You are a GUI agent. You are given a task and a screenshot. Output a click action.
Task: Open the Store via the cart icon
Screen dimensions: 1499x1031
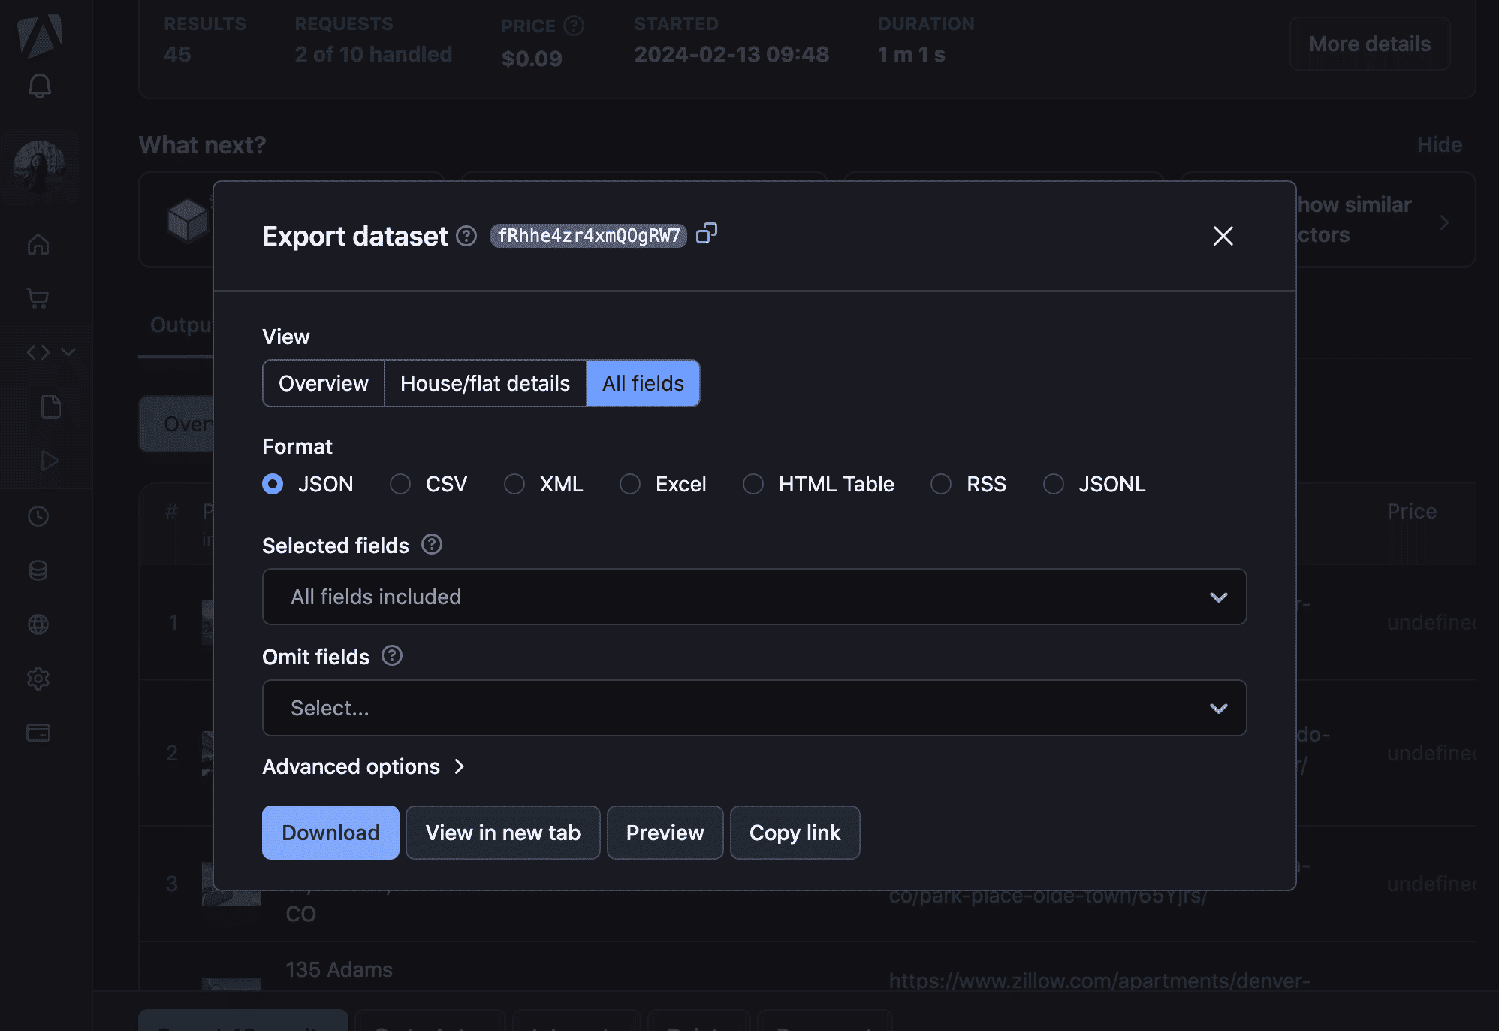pyautogui.click(x=39, y=298)
